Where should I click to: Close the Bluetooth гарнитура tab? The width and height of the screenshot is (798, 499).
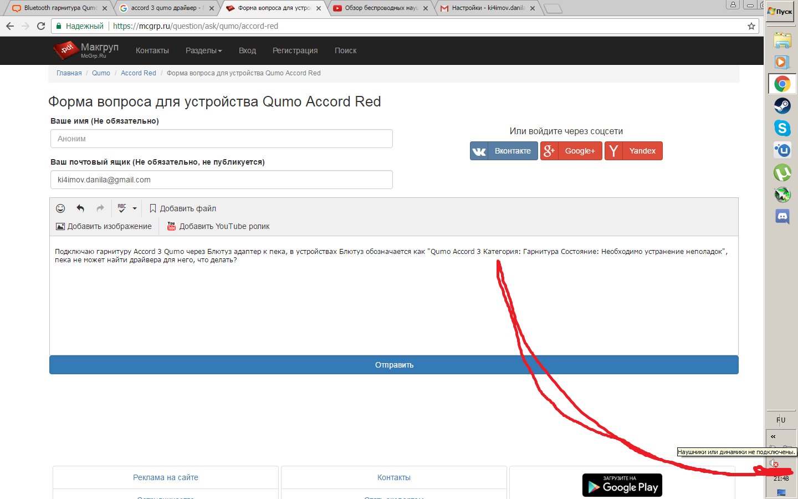click(x=105, y=8)
